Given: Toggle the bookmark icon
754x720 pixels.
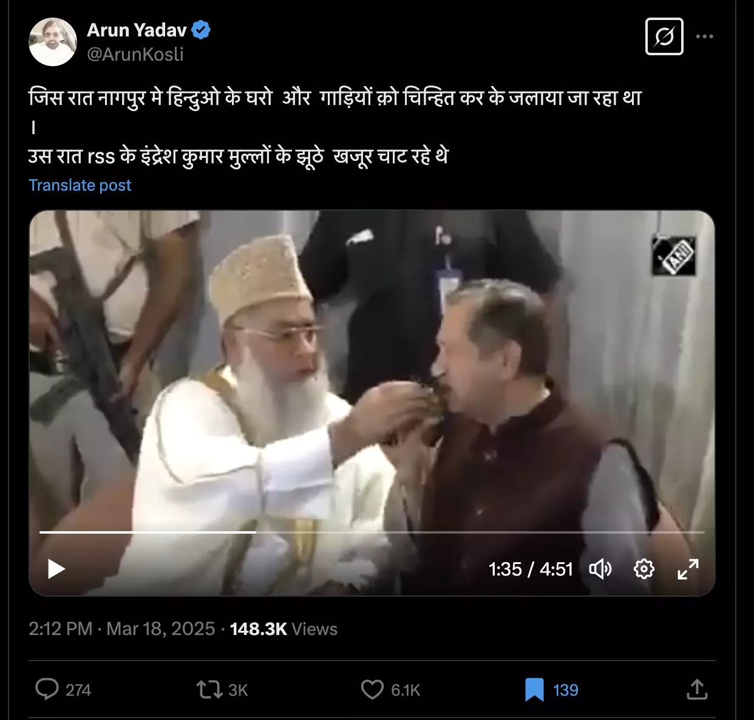Looking at the screenshot, I should [534, 690].
